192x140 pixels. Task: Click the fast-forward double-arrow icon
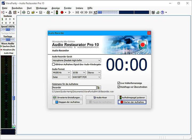pos(86,12)
